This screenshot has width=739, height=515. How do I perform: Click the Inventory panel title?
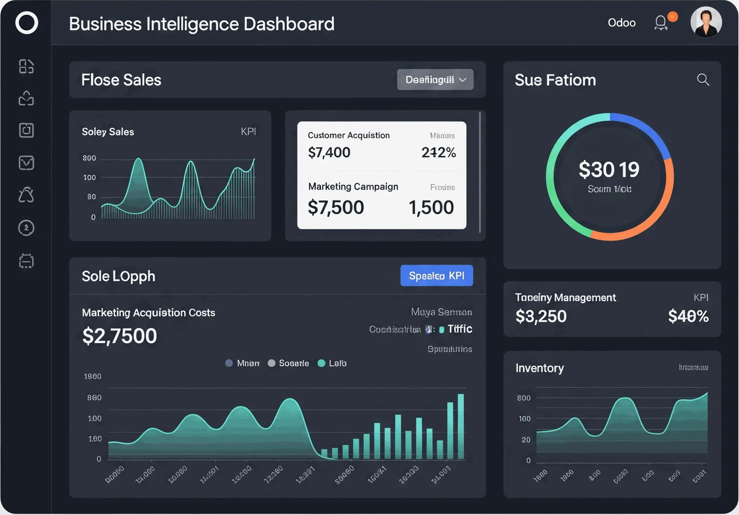[x=540, y=368]
